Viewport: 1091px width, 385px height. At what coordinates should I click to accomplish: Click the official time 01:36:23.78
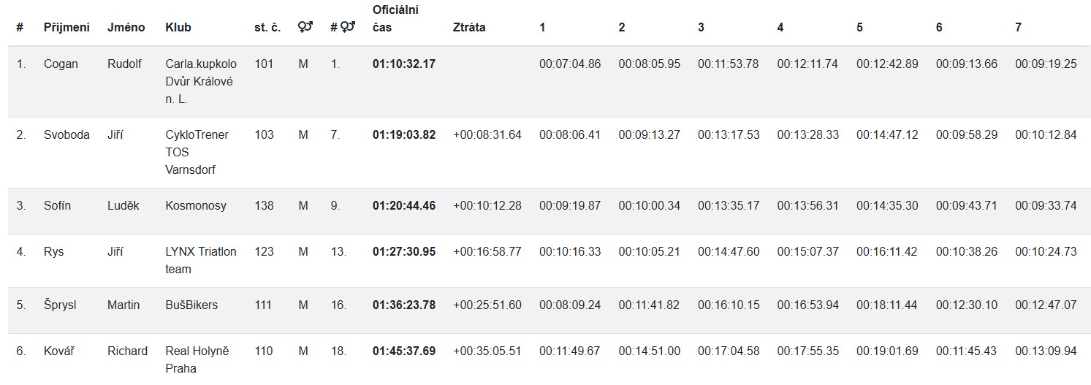point(403,305)
